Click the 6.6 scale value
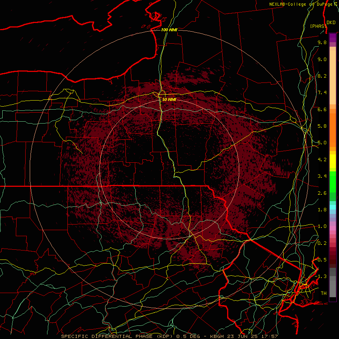Image resolution: width=339 pixels, height=339 pixels. click(322, 109)
